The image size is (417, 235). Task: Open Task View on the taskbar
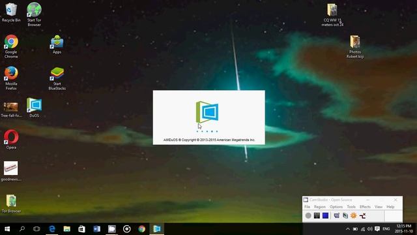36,229
